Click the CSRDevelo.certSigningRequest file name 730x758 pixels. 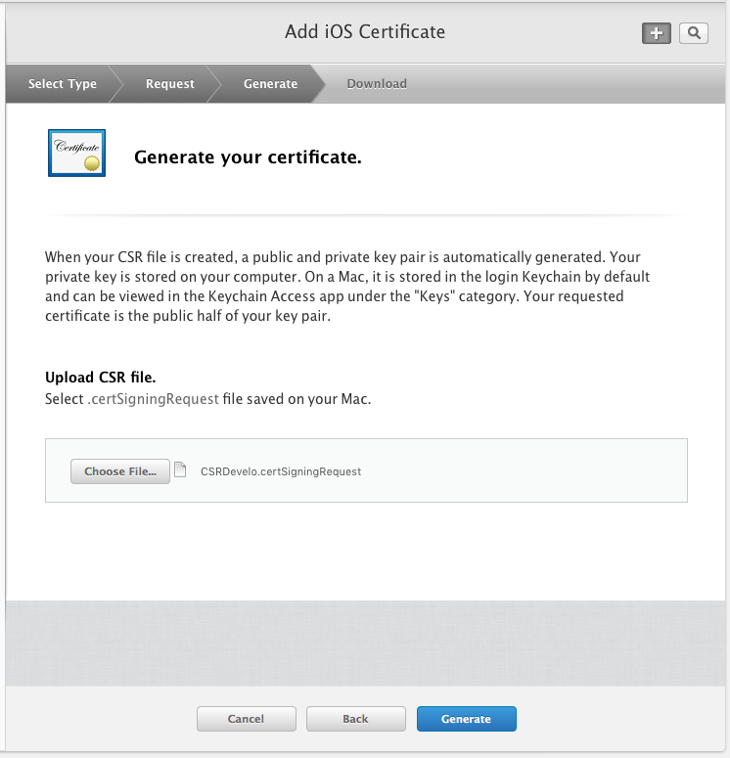(x=281, y=471)
